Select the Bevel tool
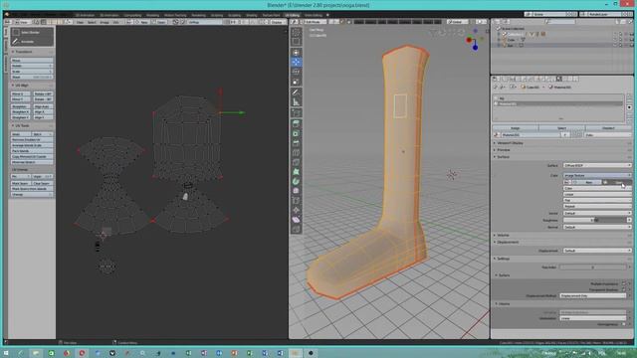This screenshot has width=637, height=358. 297,143
